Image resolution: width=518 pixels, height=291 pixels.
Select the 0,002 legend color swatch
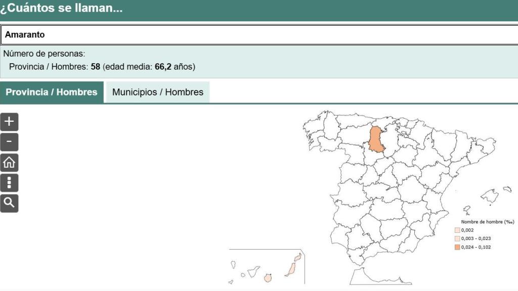457,230
